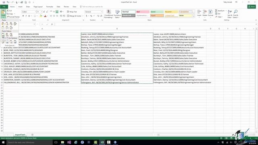Viewport: 258px width, 145px height.
Task: Choose the No Borders paste icon
Action: (3, 28)
